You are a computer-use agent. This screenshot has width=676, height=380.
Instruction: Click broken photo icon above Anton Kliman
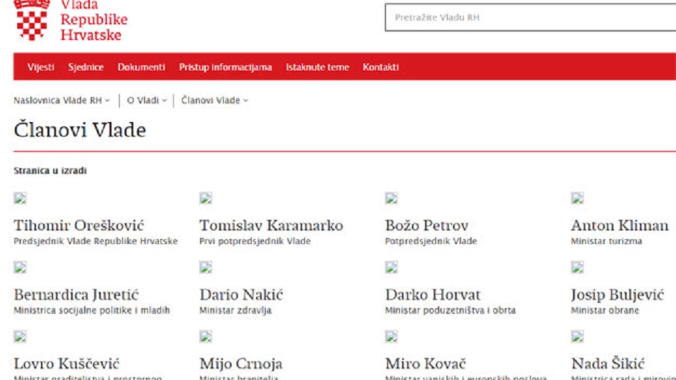click(577, 198)
